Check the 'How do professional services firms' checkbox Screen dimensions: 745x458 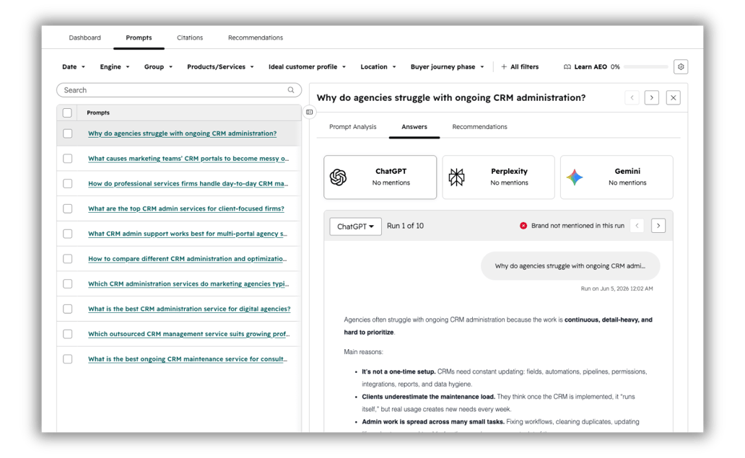tap(67, 184)
